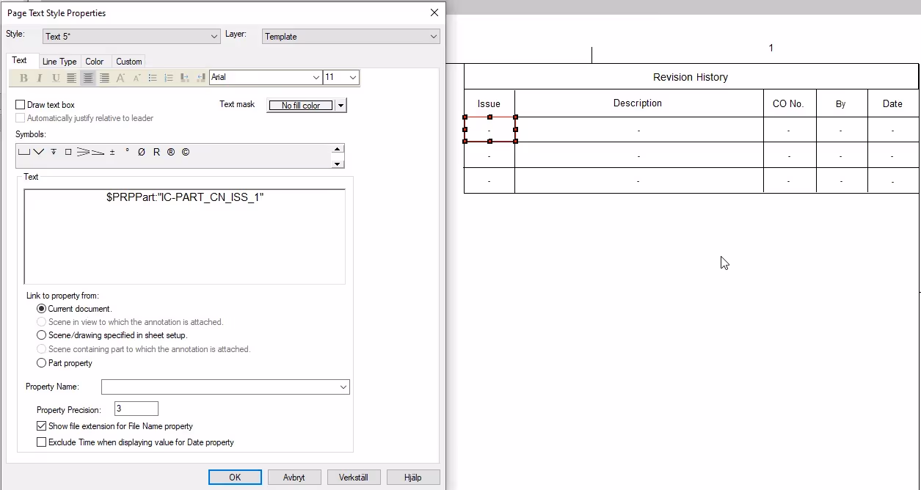Insert the plus-minus tolerance symbol
The width and height of the screenshot is (921, 490).
pos(112,152)
